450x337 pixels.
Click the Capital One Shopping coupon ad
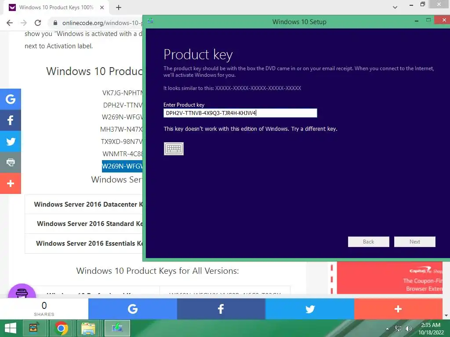coord(390,278)
